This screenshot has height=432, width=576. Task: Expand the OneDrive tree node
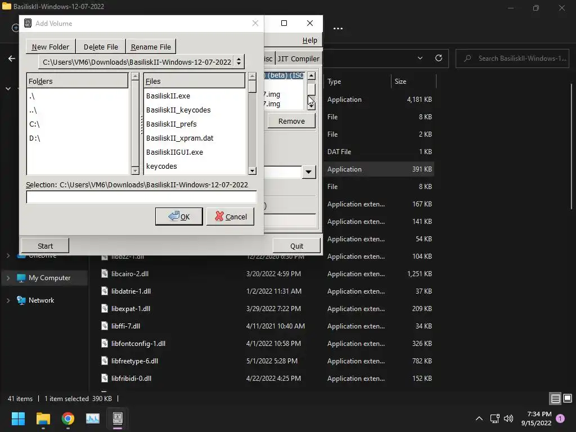coord(8,255)
